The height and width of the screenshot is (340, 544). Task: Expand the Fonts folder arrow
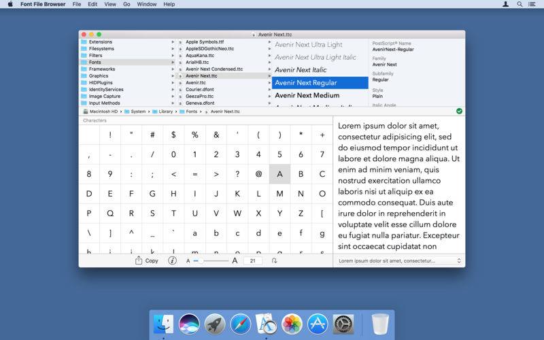tap(173, 62)
